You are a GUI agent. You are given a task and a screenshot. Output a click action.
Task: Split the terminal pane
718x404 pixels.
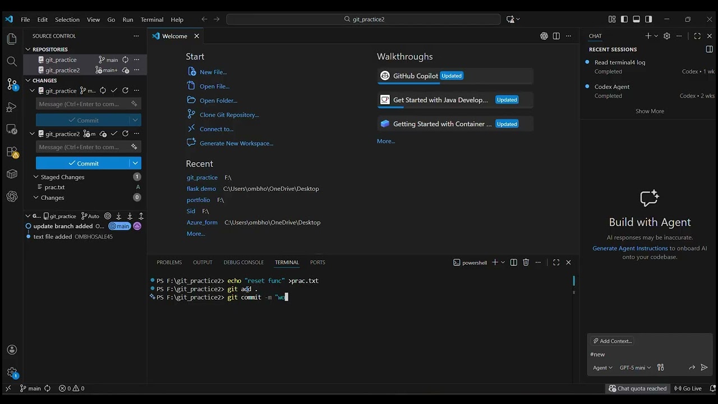pos(513,262)
